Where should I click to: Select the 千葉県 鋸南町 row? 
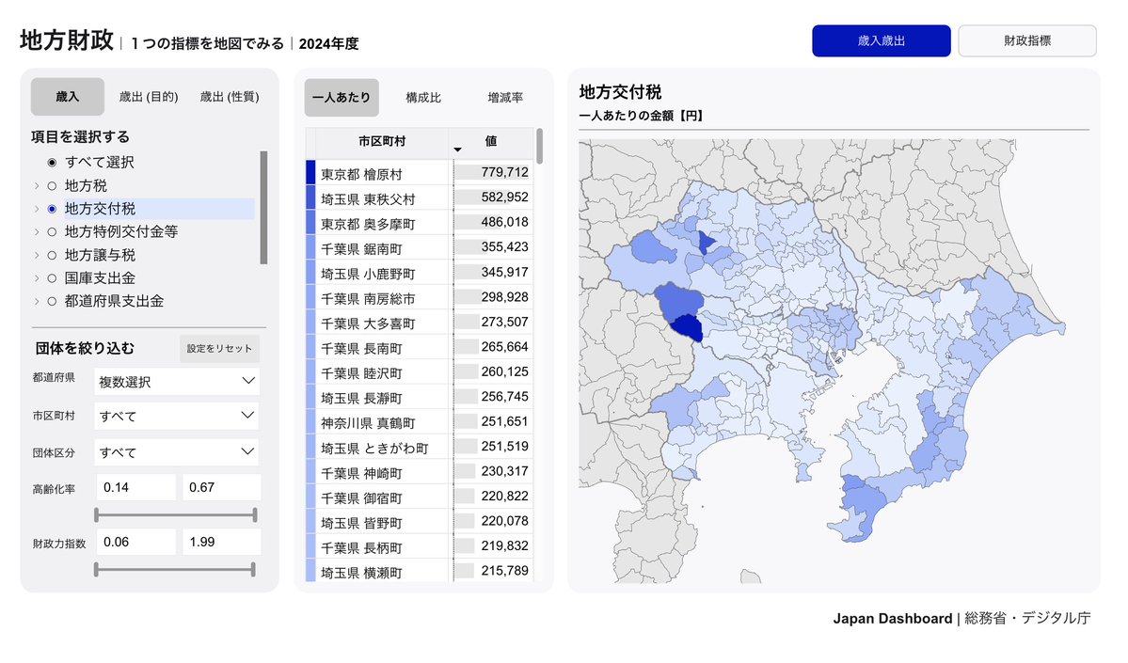420,248
